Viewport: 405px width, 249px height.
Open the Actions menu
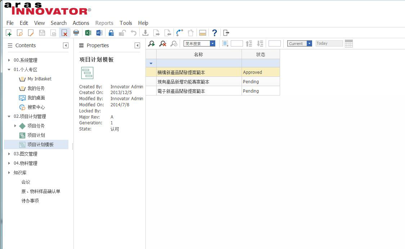click(81, 23)
